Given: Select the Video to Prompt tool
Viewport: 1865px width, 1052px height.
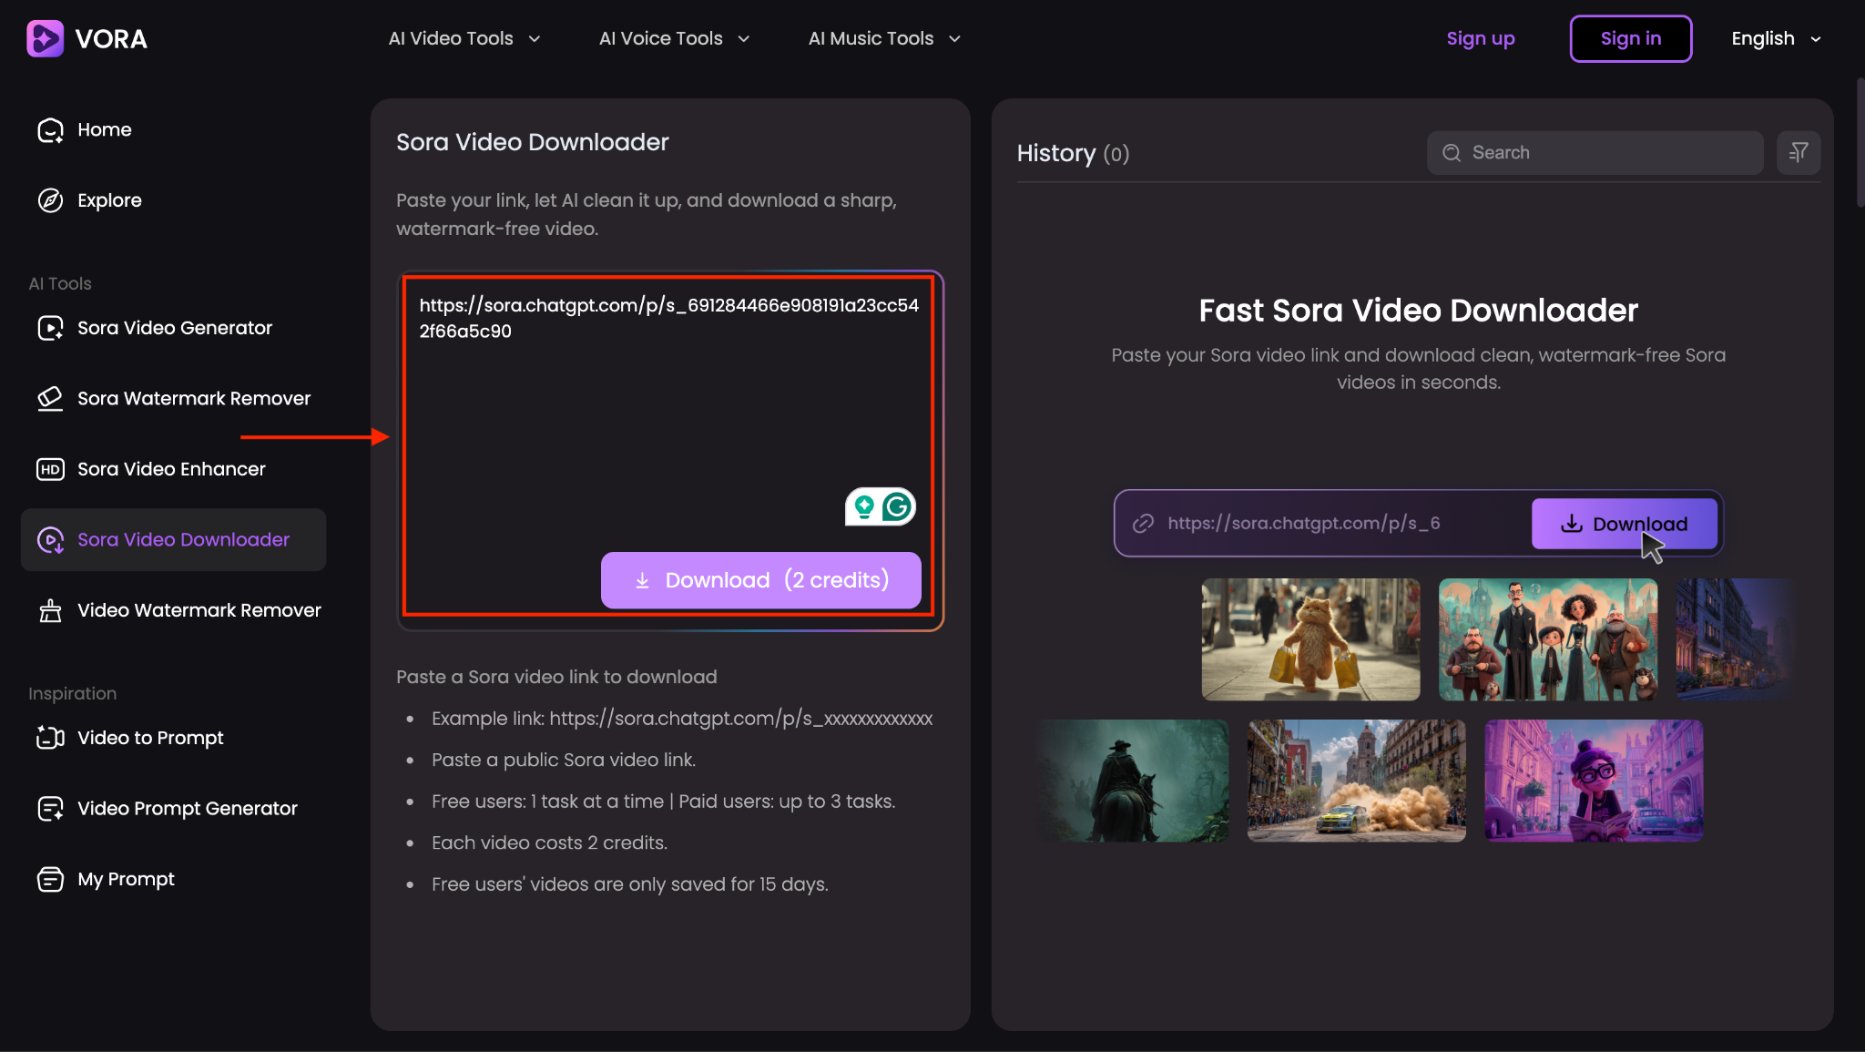Looking at the screenshot, I should click(x=149, y=738).
